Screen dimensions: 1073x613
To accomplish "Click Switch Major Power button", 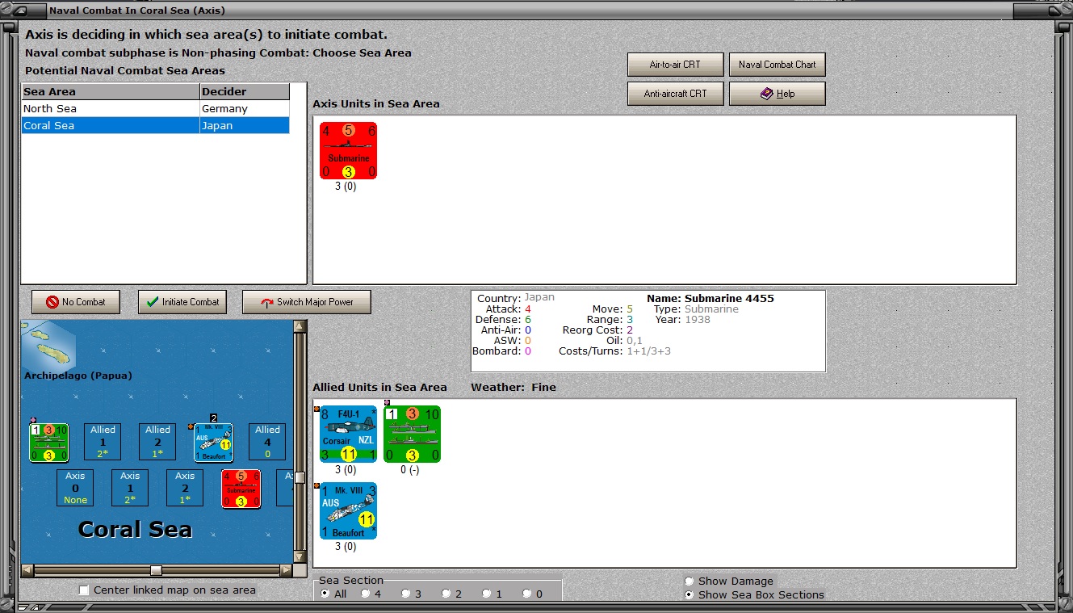I will coord(307,302).
